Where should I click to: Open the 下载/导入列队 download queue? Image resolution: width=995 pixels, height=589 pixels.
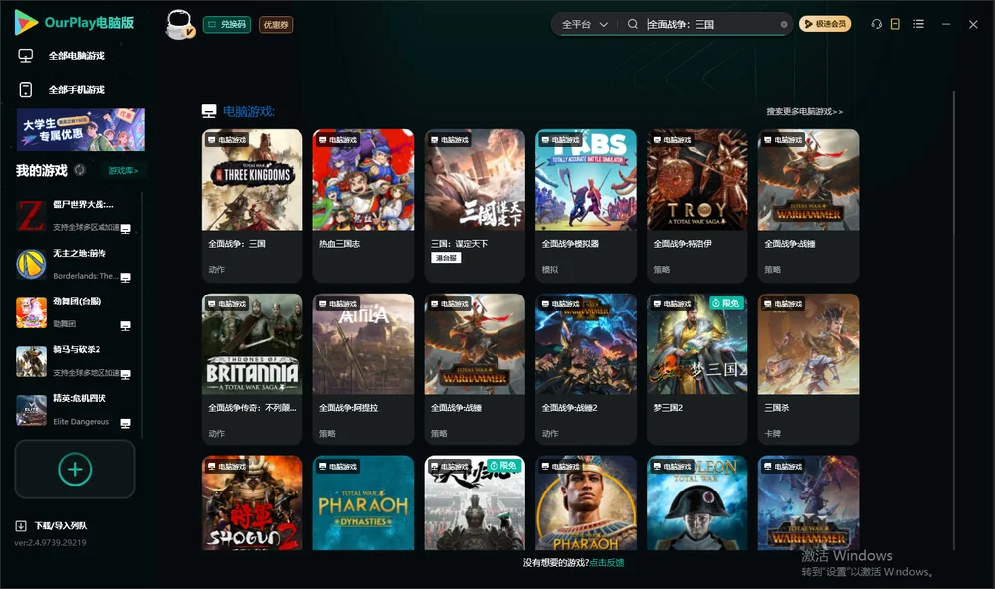point(52,525)
